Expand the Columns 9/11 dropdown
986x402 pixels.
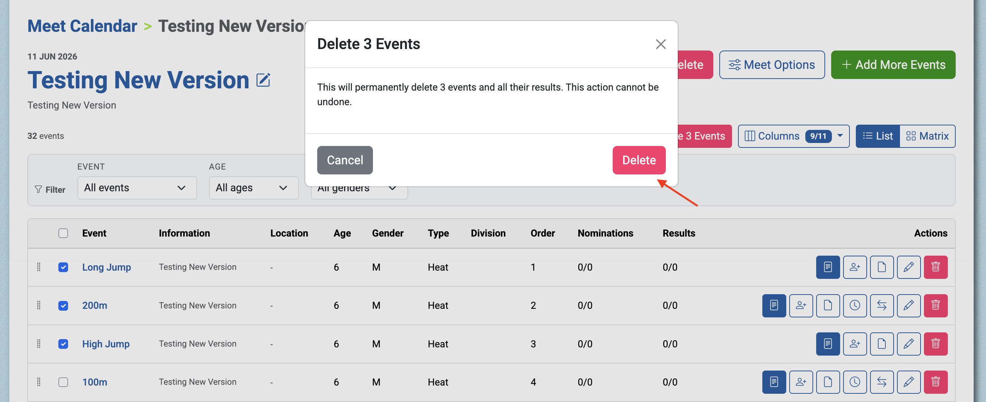793,136
